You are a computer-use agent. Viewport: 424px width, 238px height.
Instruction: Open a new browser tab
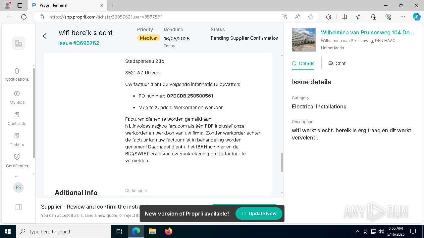(x=113, y=5)
